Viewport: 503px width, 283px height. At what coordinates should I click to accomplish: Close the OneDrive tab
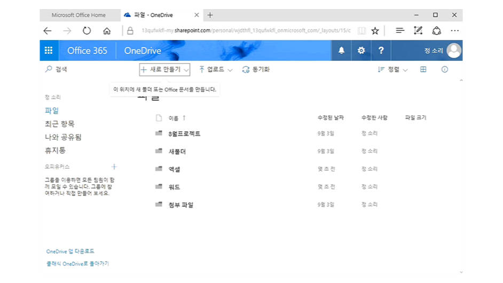[197, 15]
